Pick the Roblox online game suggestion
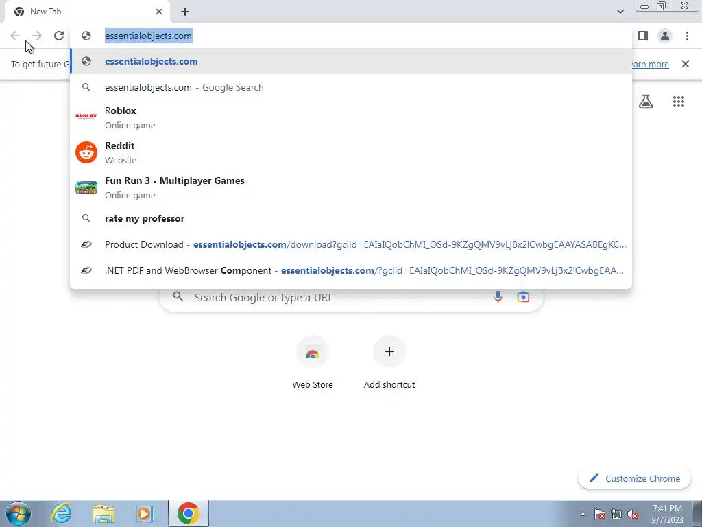 tap(351, 117)
